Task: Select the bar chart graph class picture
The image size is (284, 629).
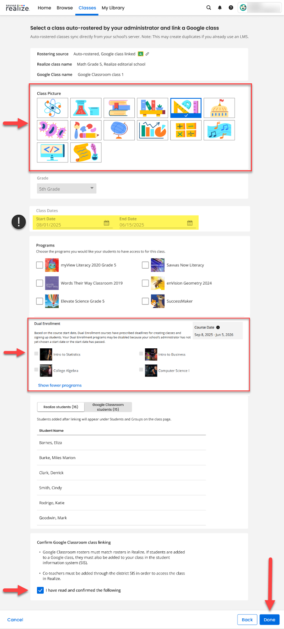Action: tap(152, 130)
